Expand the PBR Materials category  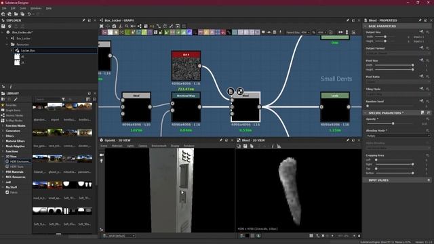click(3, 171)
